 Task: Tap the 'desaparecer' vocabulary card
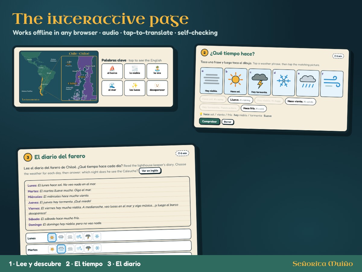pos(157,88)
